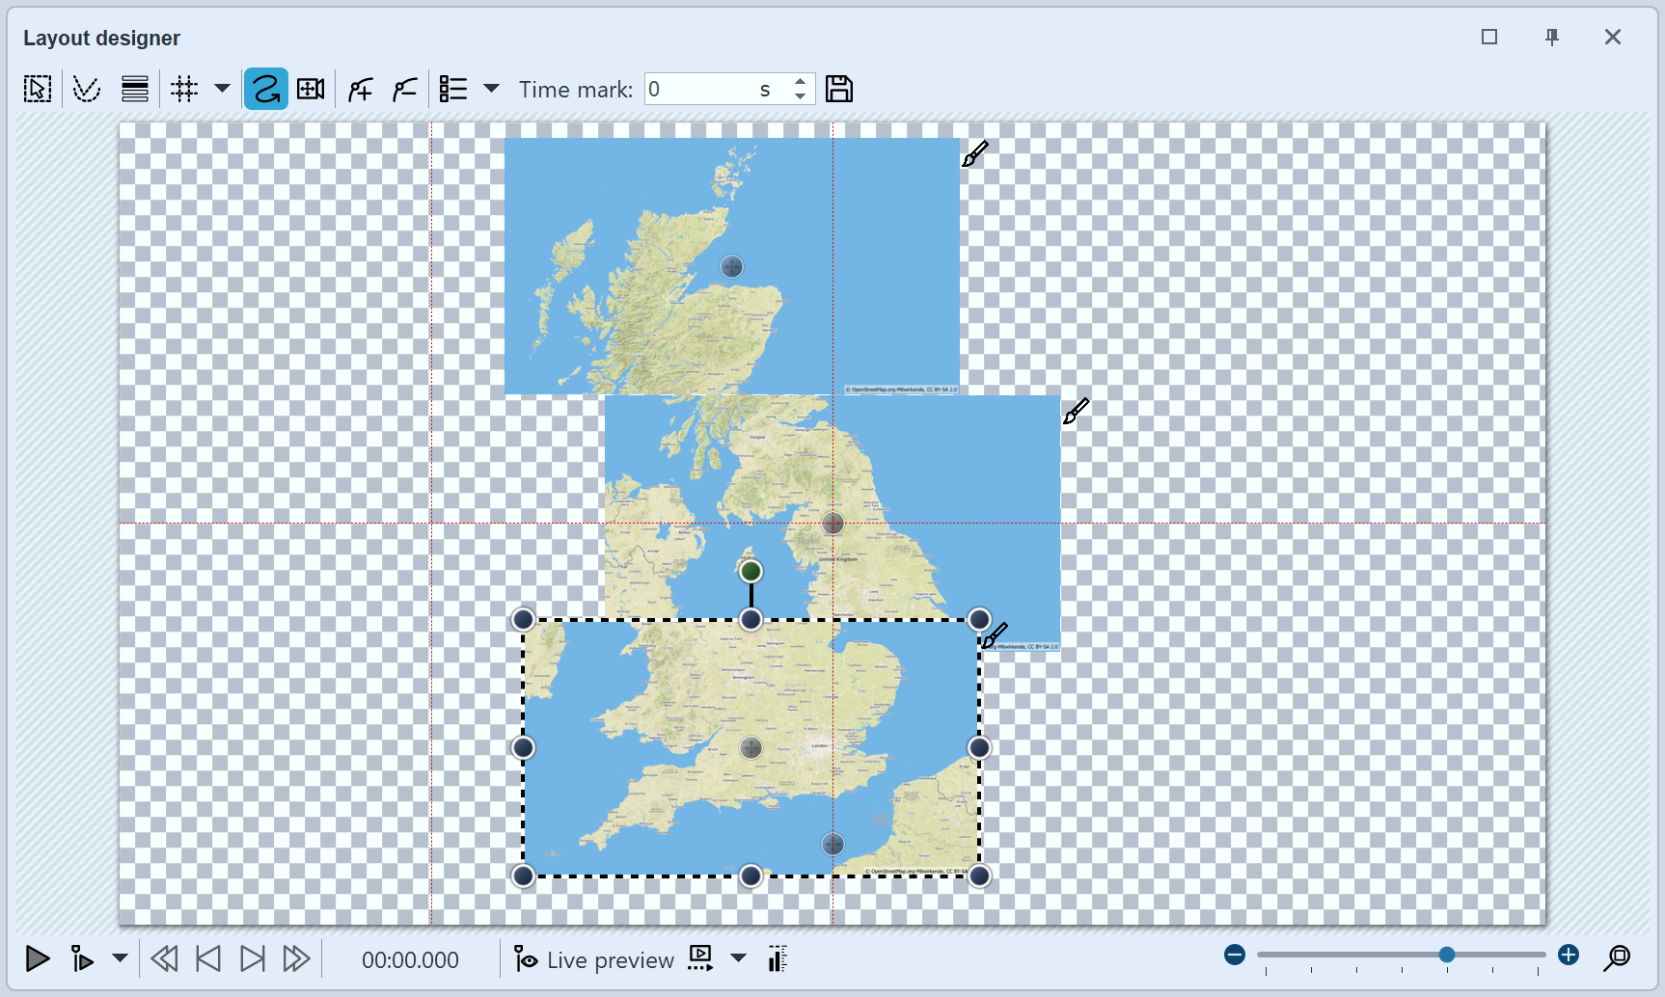This screenshot has width=1665, height=997.
Task: Pin the Layout designer panel
Action: click(1552, 37)
